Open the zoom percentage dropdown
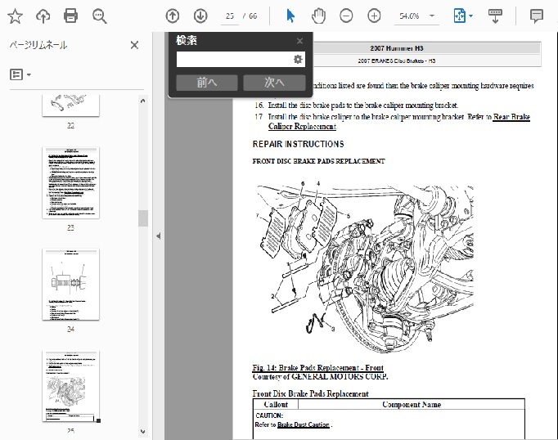Screen dimensions: 558x440 click(432, 16)
